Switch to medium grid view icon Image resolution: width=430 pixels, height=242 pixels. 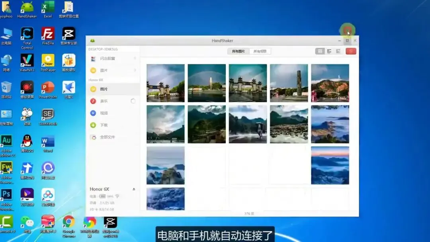pyautogui.click(x=329, y=51)
